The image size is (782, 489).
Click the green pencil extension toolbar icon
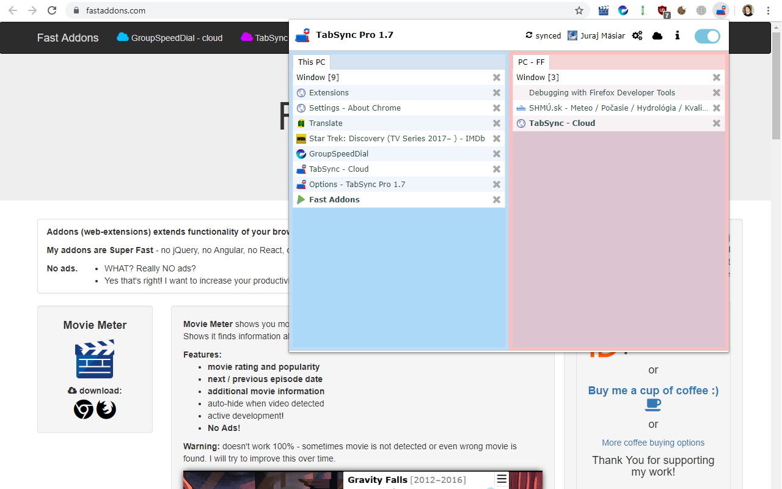643,10
